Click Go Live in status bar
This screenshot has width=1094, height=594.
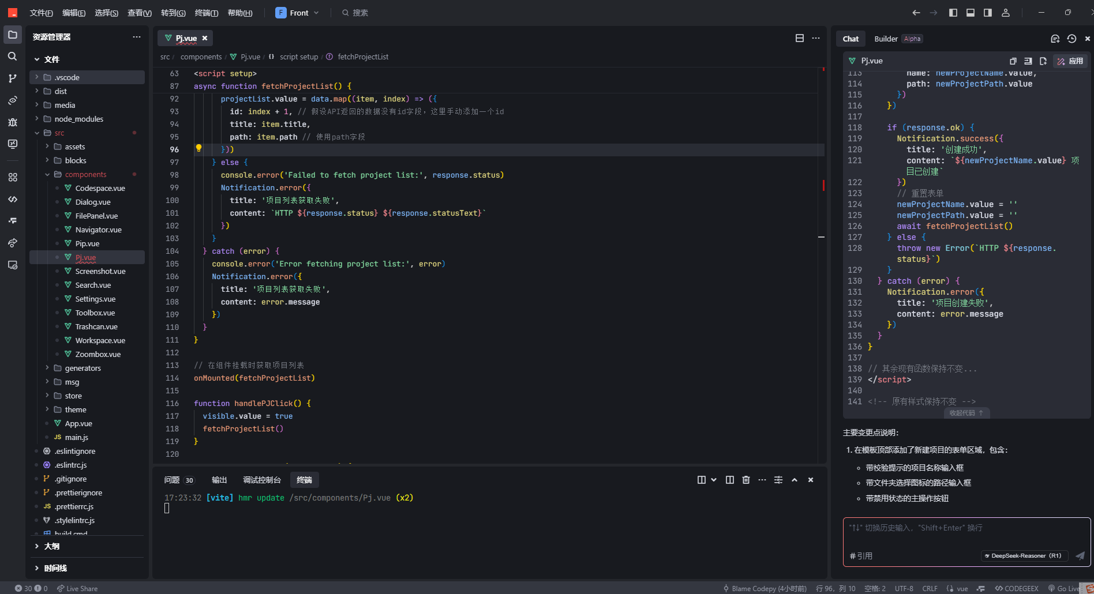[x=1063, y=588]
